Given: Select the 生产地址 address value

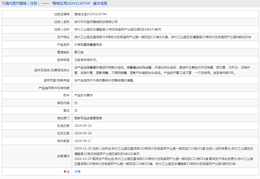Looking at the screenshot, I should (163, 37).
